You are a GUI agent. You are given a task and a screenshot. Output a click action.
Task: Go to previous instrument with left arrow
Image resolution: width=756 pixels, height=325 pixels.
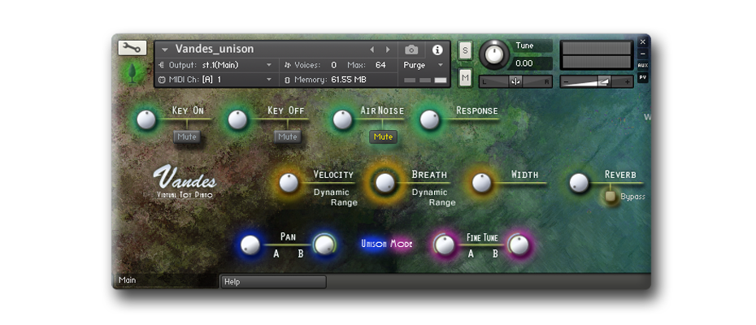click(371, 50)
